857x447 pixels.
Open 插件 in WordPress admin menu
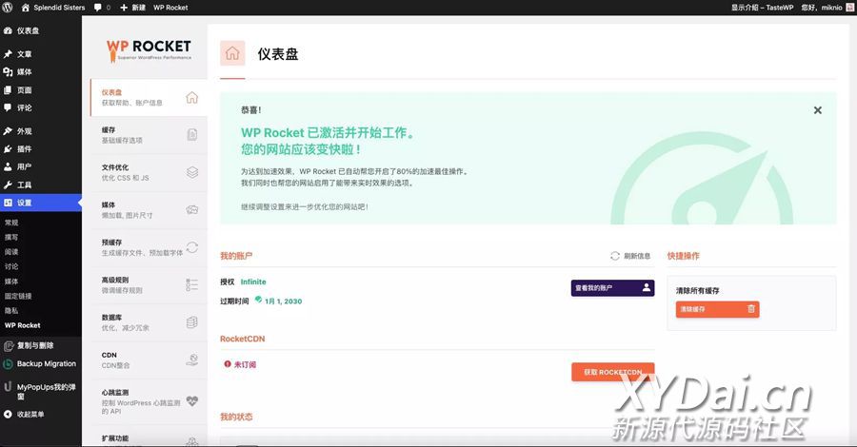pyautogui.click(x=24, y=148)
